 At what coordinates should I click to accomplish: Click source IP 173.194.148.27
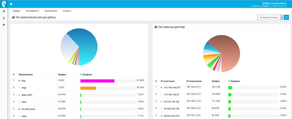tap(172, 95)
